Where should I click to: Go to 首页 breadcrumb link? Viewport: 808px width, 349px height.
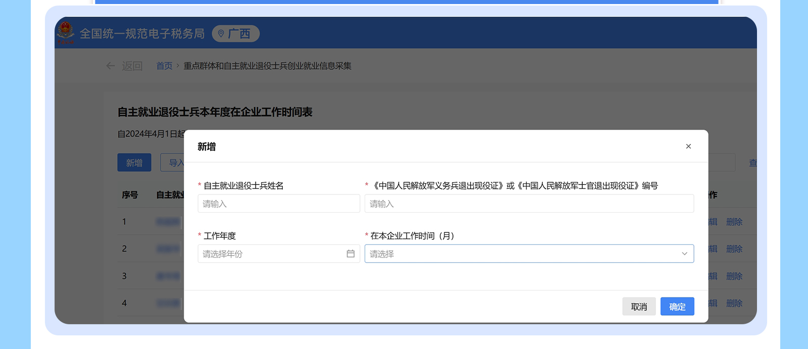(x=164, y=66)
